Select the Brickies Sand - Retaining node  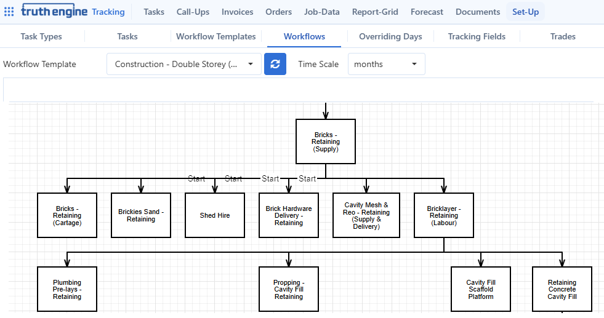[141, 215]
